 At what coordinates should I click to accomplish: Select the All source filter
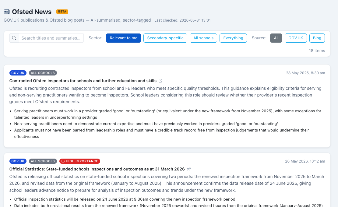coord(276,38)
